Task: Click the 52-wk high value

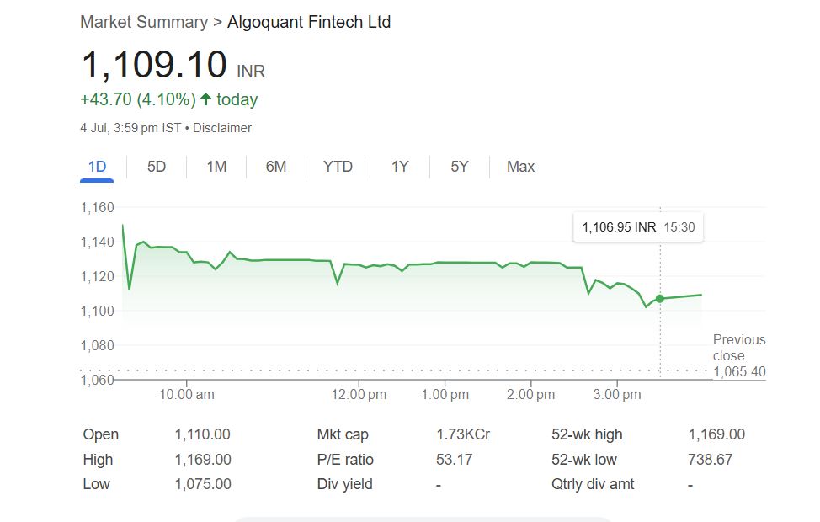Action: pos(716,434)
